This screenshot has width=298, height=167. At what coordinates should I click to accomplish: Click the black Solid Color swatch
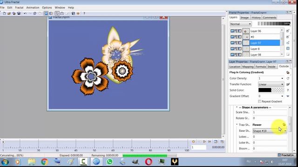265,90
